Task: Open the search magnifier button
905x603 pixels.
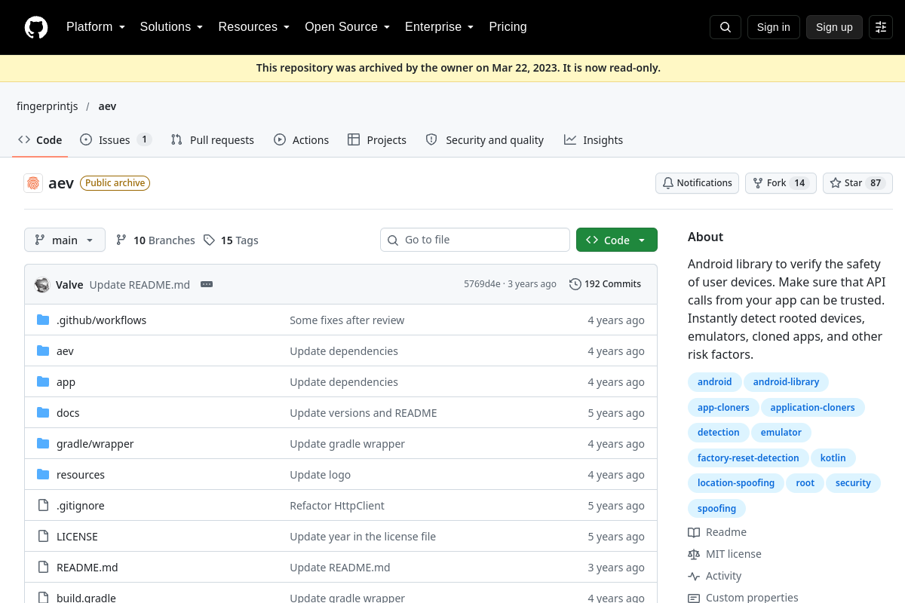Action: [x=726, y=27]
